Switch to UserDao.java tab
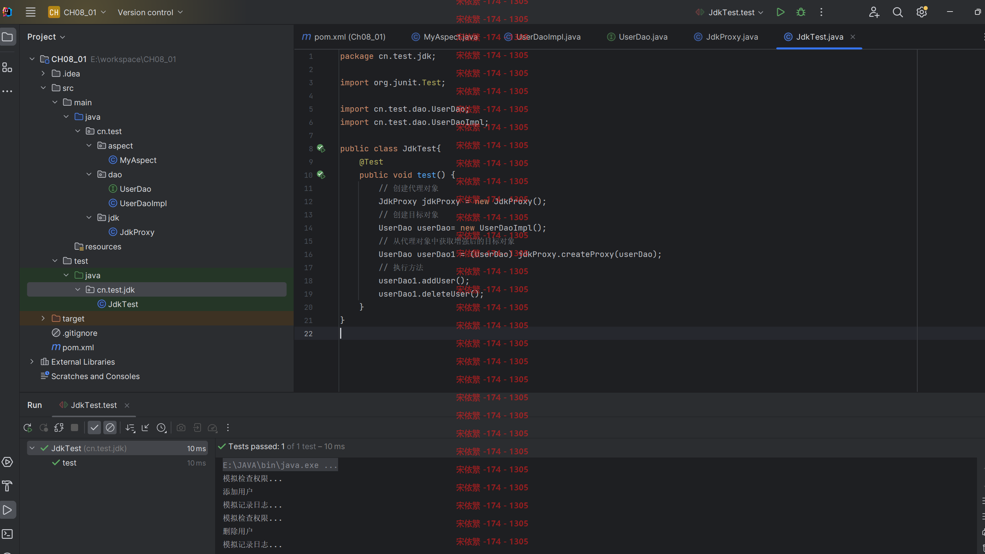 click(637, 37)
